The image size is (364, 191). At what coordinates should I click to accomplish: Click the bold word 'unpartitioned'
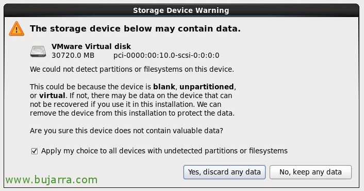[x=207, y=87]
